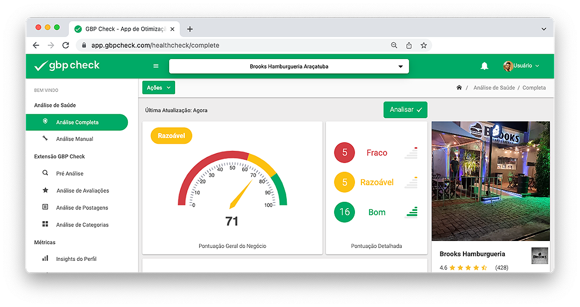Click the Última Atualização: Agora text

(x=176, y=110)
